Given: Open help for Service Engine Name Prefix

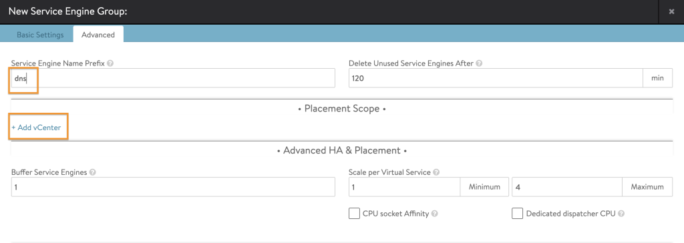Looking at the screenshot, I should (x=110, y=63).
